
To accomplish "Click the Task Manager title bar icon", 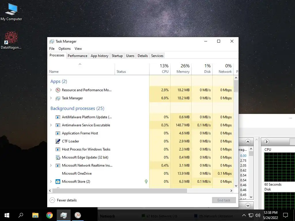I will [52, 41].
